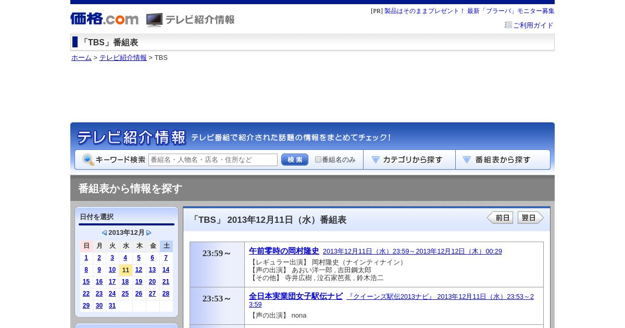Click the ご利用ガイド document icon
Viewport: 625px width, 328px height.
pyautogui.click(x=508, y=25)
